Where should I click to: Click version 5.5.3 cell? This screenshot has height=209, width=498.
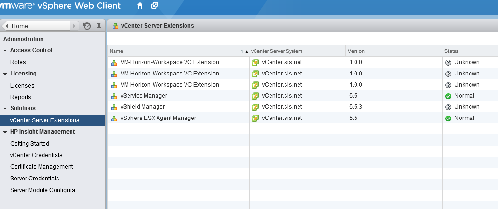pyautogui.click(x=356, y=107)
